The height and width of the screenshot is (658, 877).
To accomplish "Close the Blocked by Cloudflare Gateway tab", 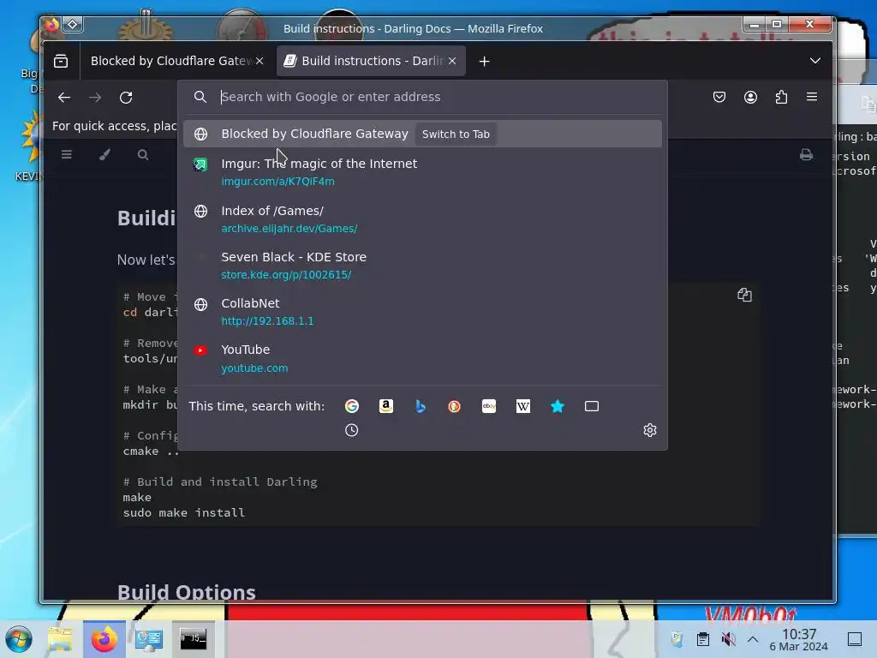I will click(260, 61).
